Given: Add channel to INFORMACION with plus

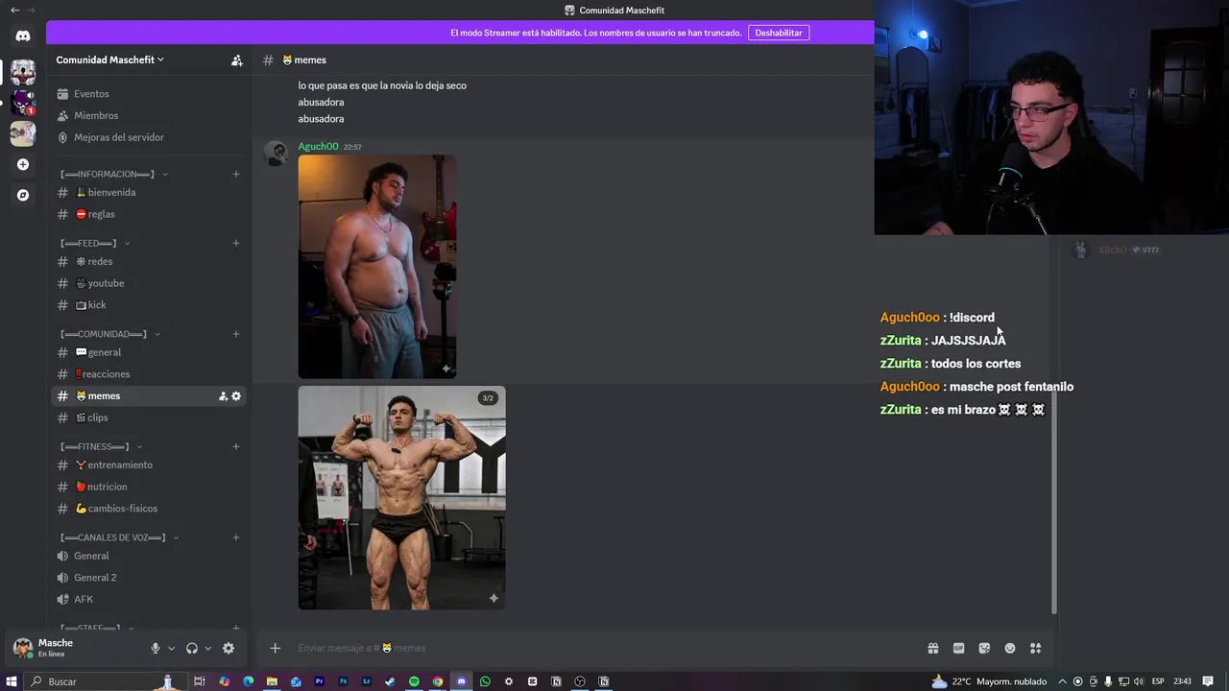Looking at the screenshot, I should click(236, 174).
